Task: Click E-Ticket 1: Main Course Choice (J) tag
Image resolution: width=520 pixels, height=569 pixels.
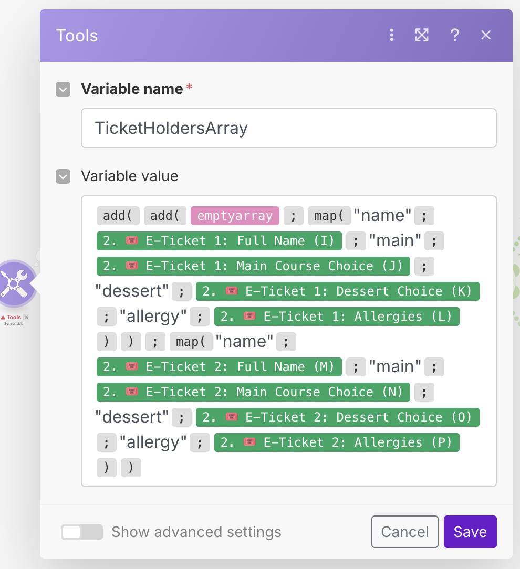Action: 253,266
